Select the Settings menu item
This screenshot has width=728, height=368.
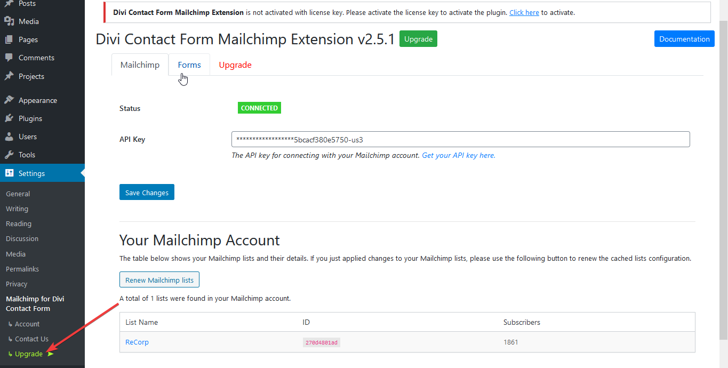point(42,173)
